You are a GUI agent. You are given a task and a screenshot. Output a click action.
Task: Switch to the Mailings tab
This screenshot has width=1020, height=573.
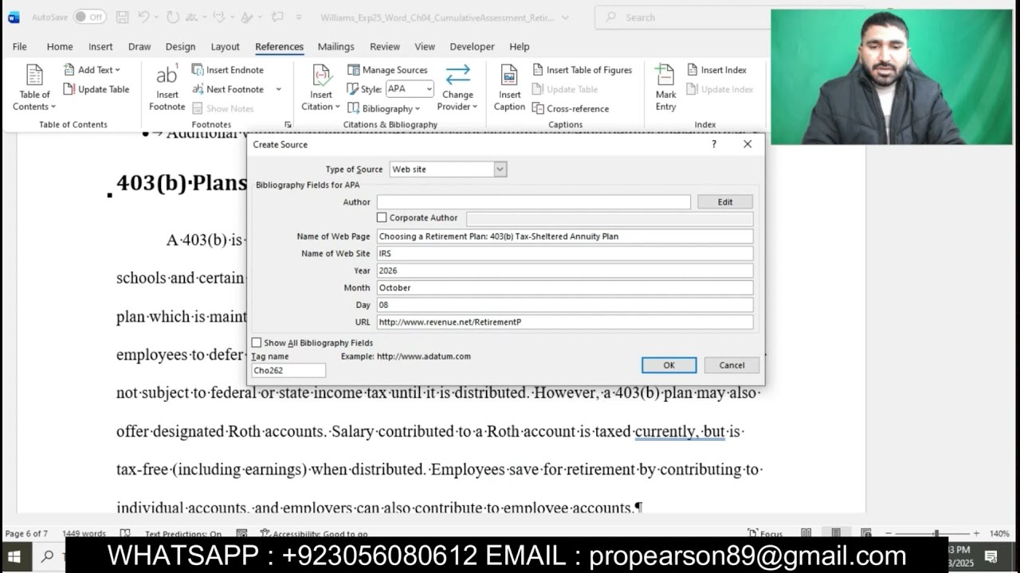(335, 47)
